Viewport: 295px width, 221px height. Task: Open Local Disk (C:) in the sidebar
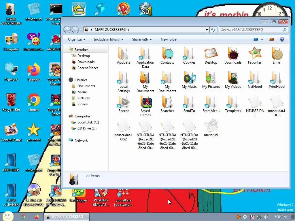pyautogui.click(x=88, y=122)
